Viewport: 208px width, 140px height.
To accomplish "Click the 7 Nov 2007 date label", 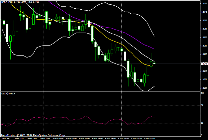I will [x=5, y=139].
